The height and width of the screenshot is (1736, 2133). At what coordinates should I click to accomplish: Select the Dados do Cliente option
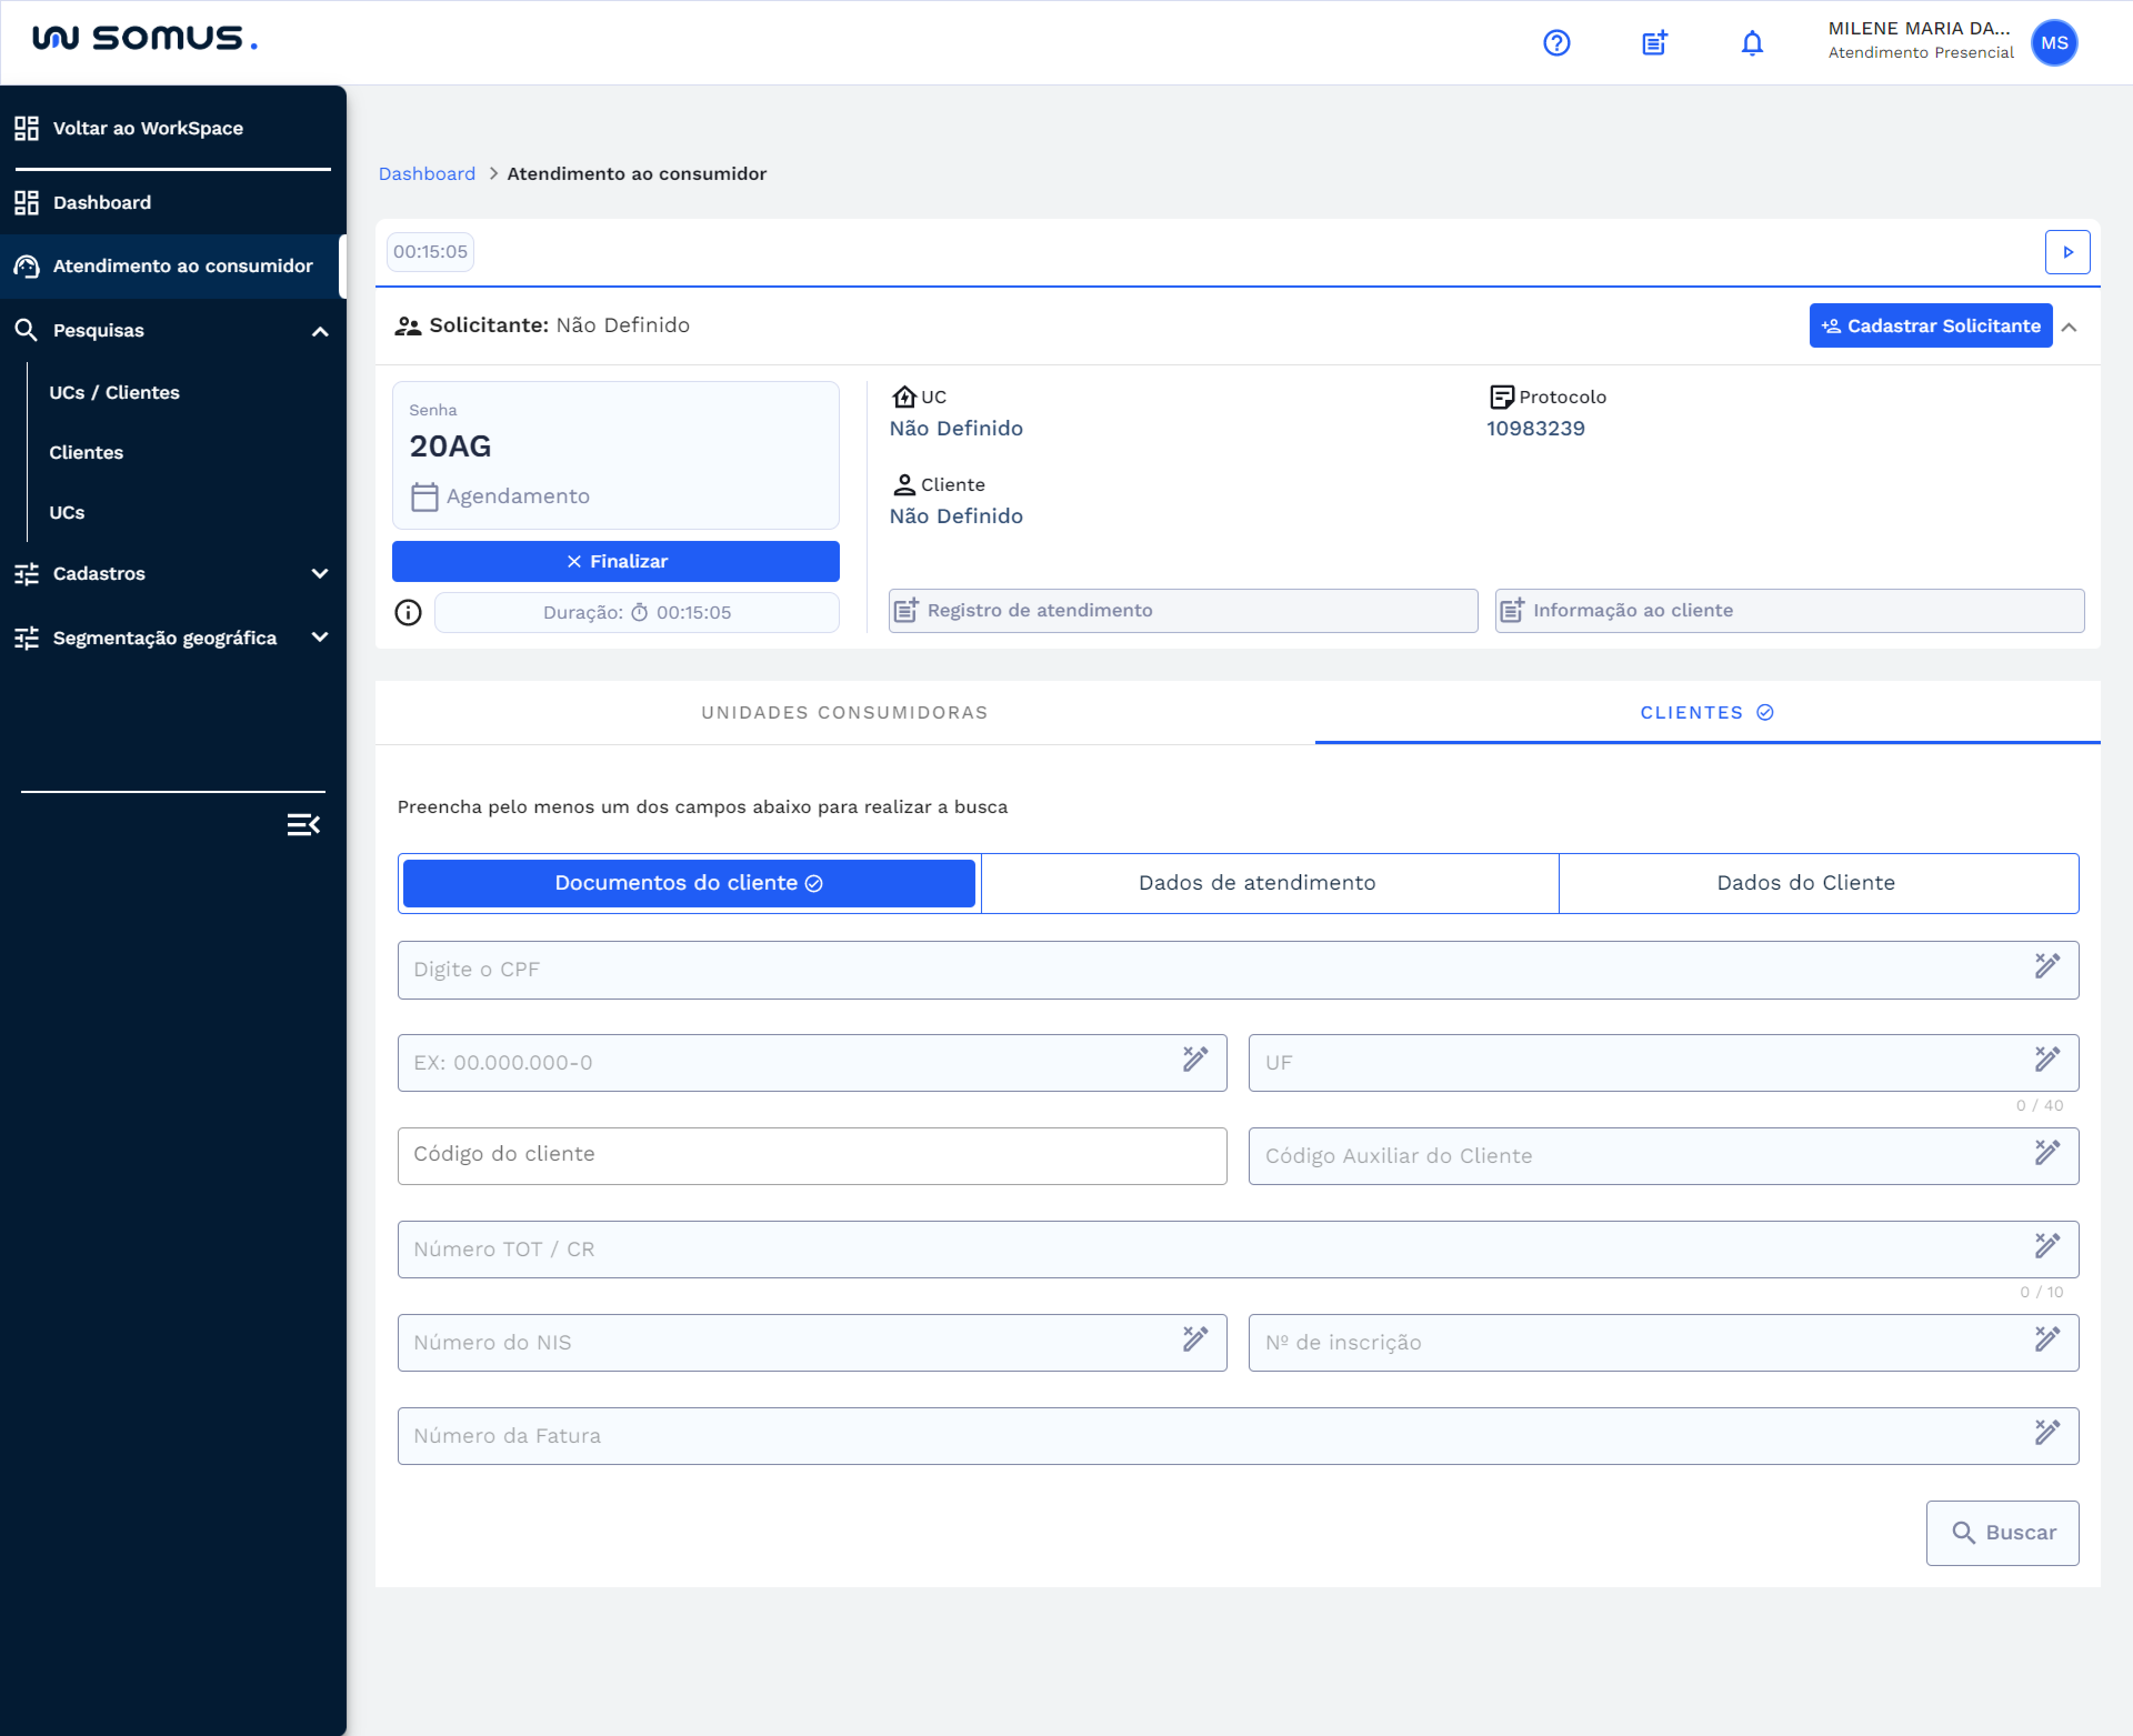pos(1805,883)
